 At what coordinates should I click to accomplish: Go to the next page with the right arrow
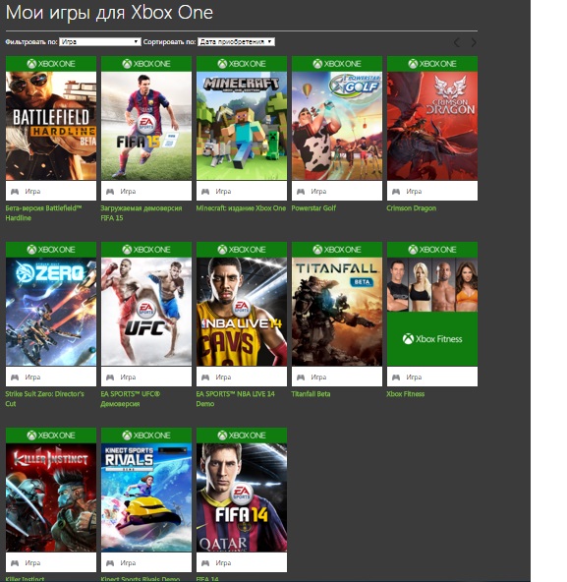pos(474,42)
